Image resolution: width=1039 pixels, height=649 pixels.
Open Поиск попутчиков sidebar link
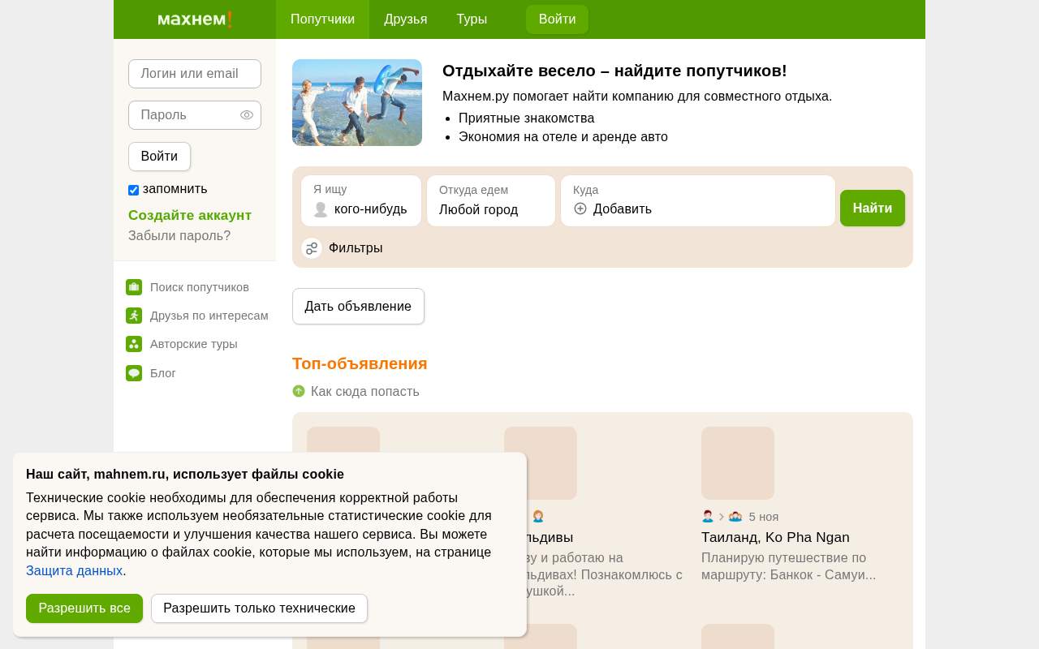200,287
